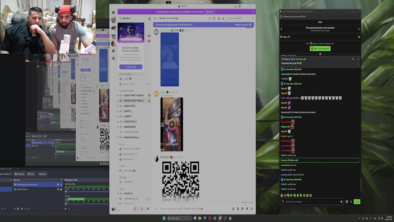
Task: Adjust Audio du bureau volume slider in OBS
Action: pos(88,191)
